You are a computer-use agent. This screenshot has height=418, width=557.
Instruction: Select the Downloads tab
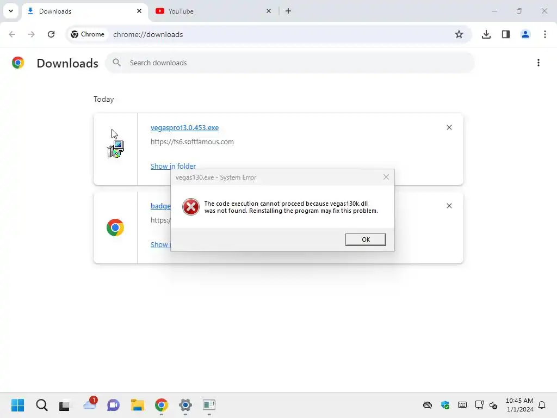(x=85, y=11)
